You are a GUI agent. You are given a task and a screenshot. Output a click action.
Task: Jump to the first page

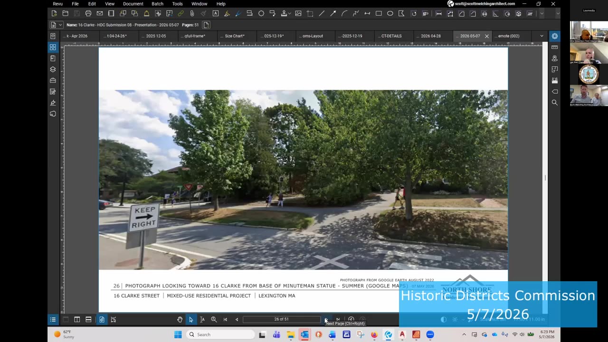225,320
